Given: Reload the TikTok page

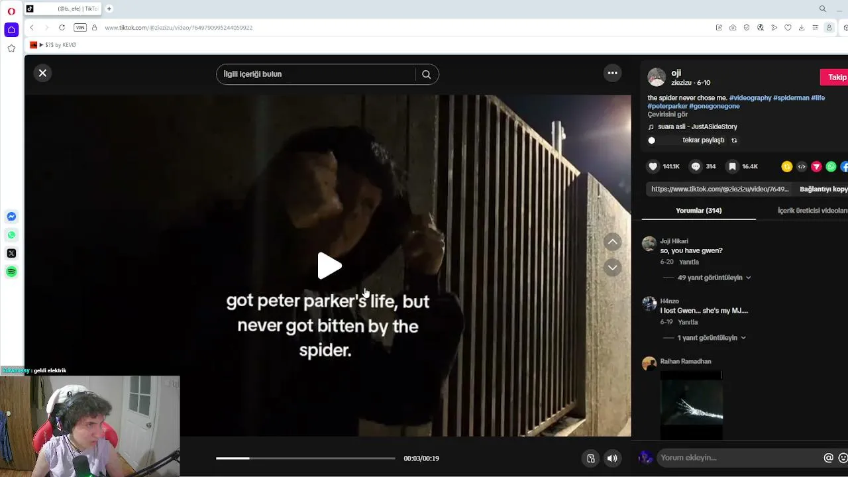Looking at the screenshot, I should (x=62, y=28).
